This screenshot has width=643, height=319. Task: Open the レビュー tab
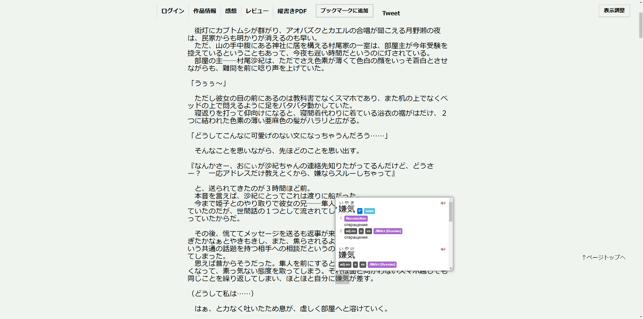pyautogui.click(x=257, y=11)
